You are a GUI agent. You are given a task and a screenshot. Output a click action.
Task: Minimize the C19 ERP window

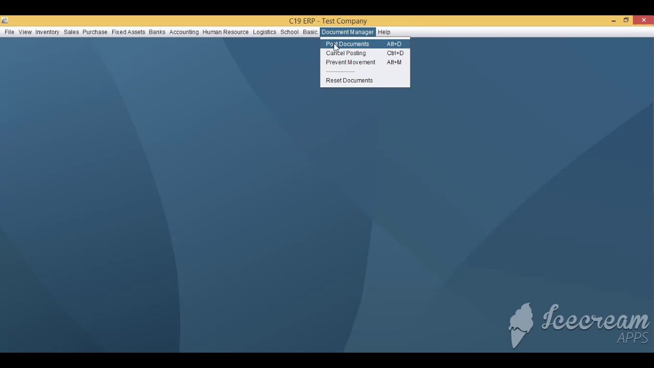point(613,20)
